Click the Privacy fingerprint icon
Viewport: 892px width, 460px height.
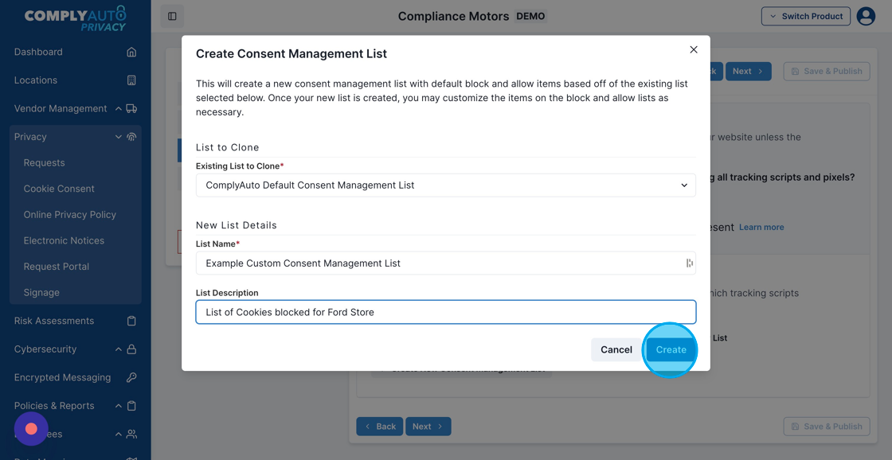(x=131, y=136)
